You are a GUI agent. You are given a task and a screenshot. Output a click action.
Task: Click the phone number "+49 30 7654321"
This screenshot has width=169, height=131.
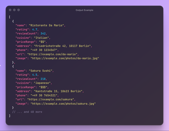[x=44, y=95]
